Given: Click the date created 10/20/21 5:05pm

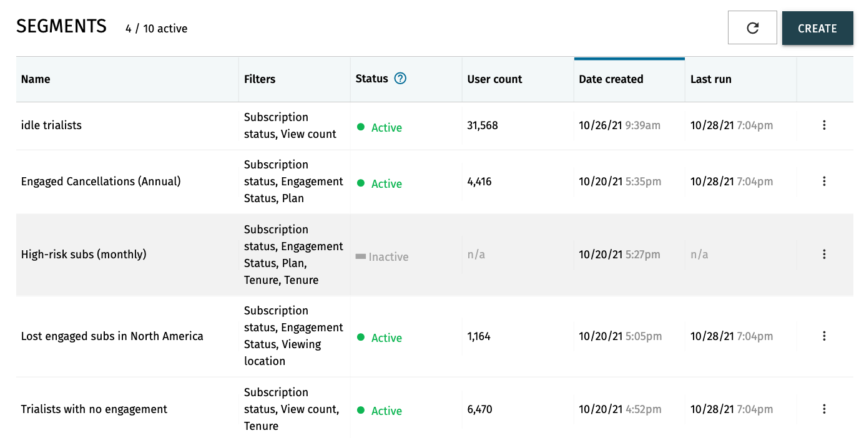Looking at the screenshot, I should point(621,336).
